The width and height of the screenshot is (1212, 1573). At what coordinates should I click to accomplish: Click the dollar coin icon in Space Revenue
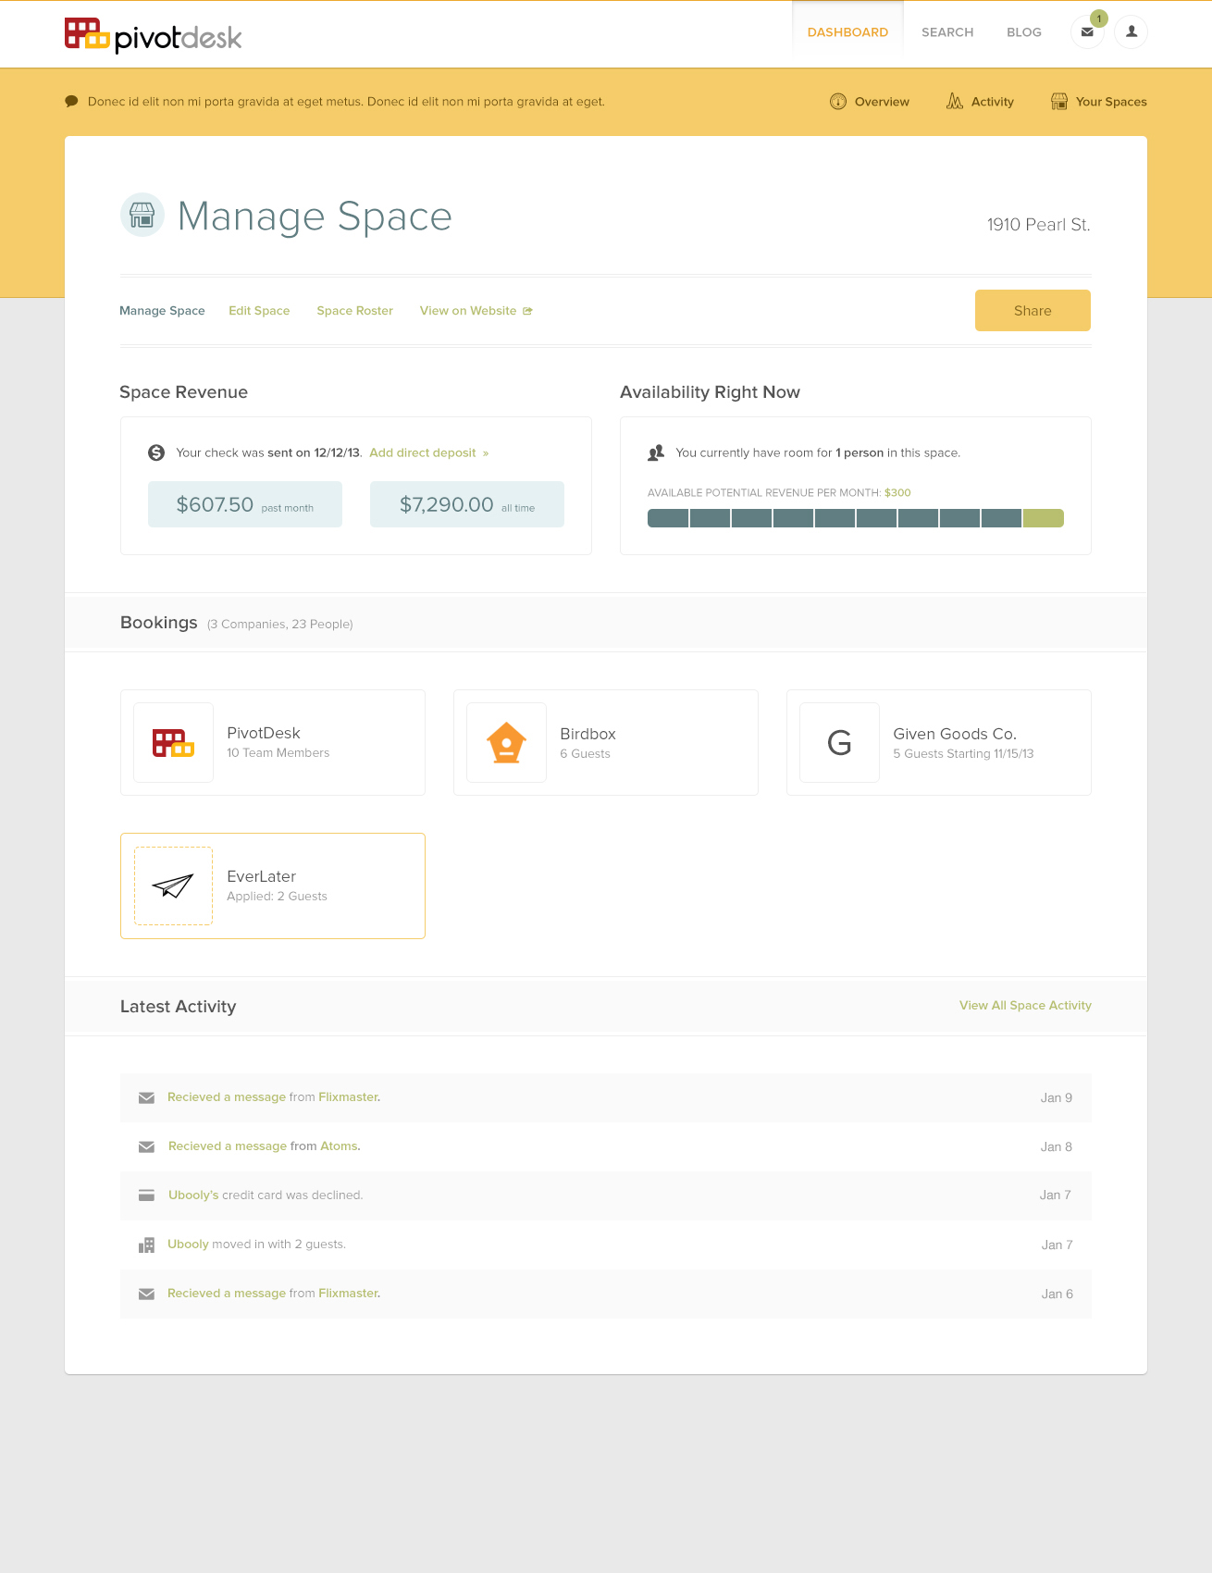click(156, 452)
